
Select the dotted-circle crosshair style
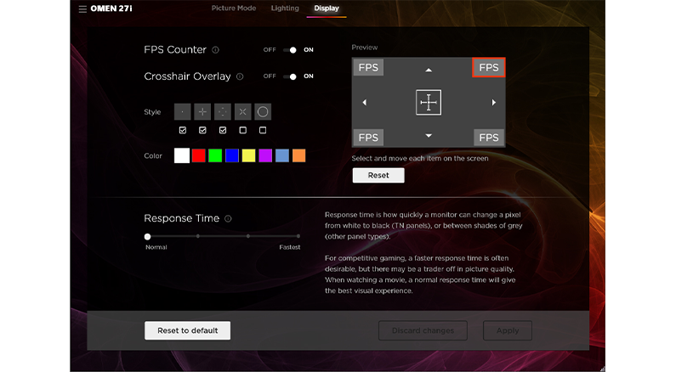tap(223, 112)
